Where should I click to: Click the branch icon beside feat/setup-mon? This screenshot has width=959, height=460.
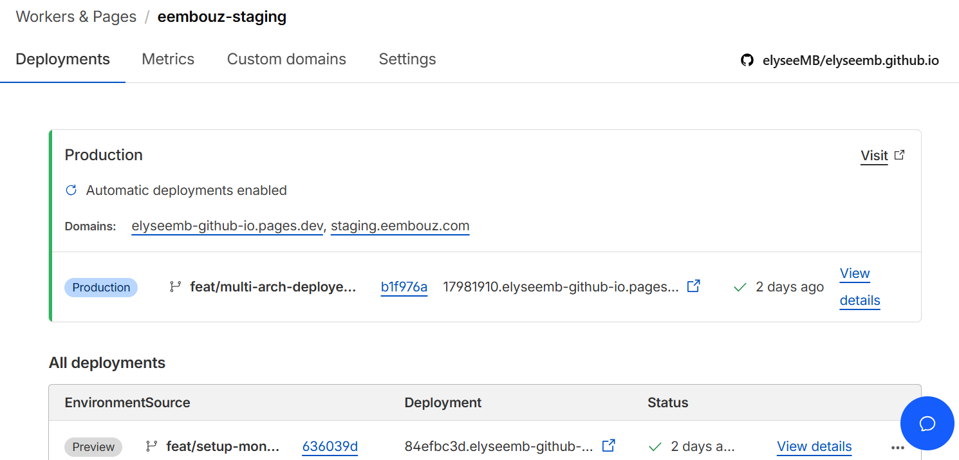coord(152,446)
